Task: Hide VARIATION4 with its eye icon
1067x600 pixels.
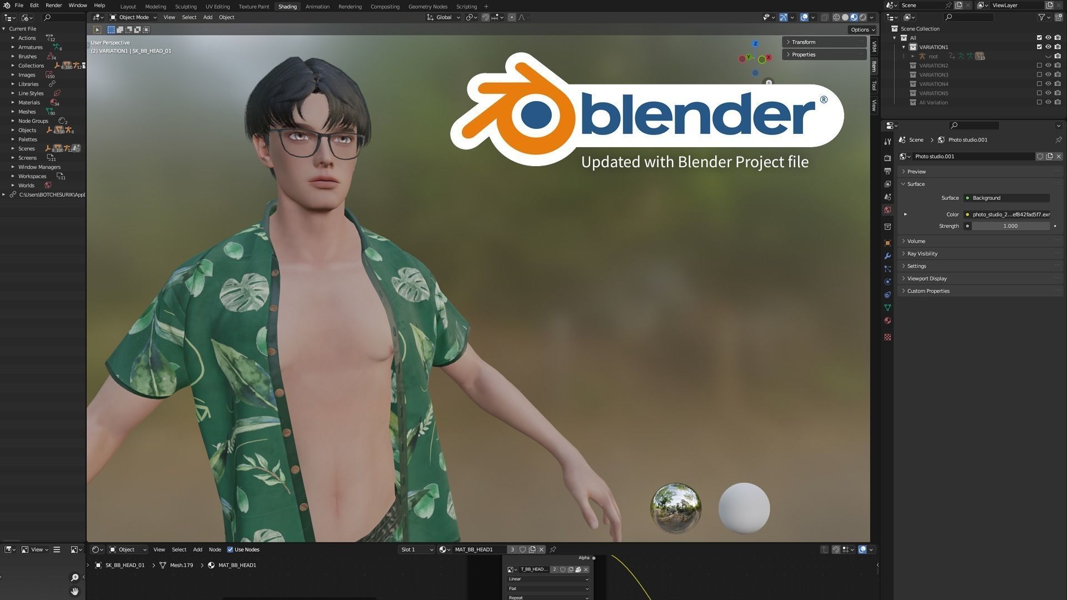Action: click(1049, 84)
